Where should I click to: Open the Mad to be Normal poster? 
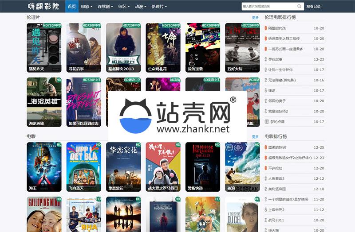tap(163, 214)
